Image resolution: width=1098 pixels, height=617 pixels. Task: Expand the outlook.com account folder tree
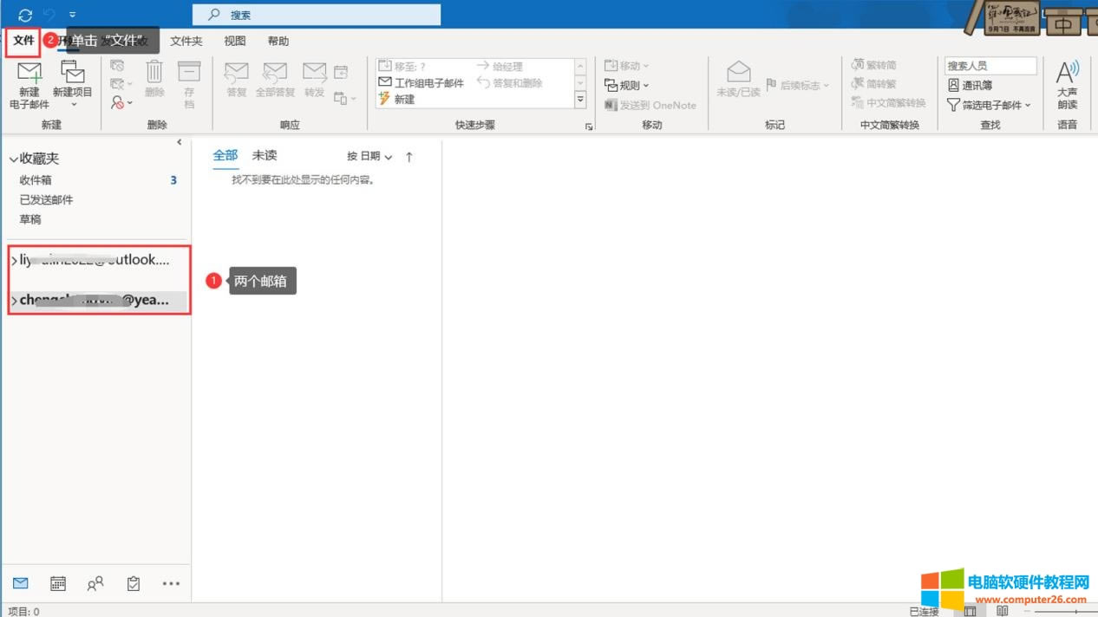click(x=13, y=259)
